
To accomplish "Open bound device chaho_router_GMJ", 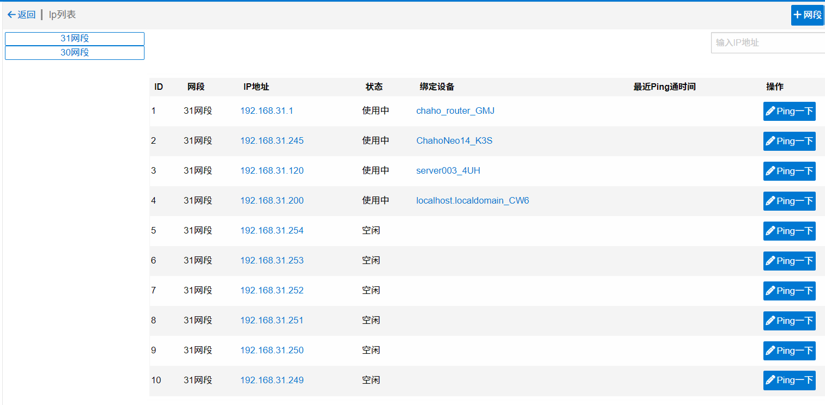I will 455,111.
